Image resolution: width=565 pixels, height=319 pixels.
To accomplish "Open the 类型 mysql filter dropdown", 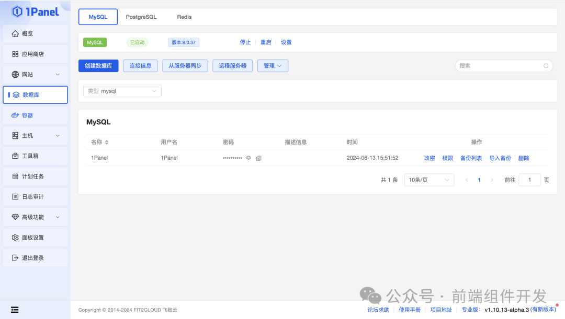I will tap(122, 90).
